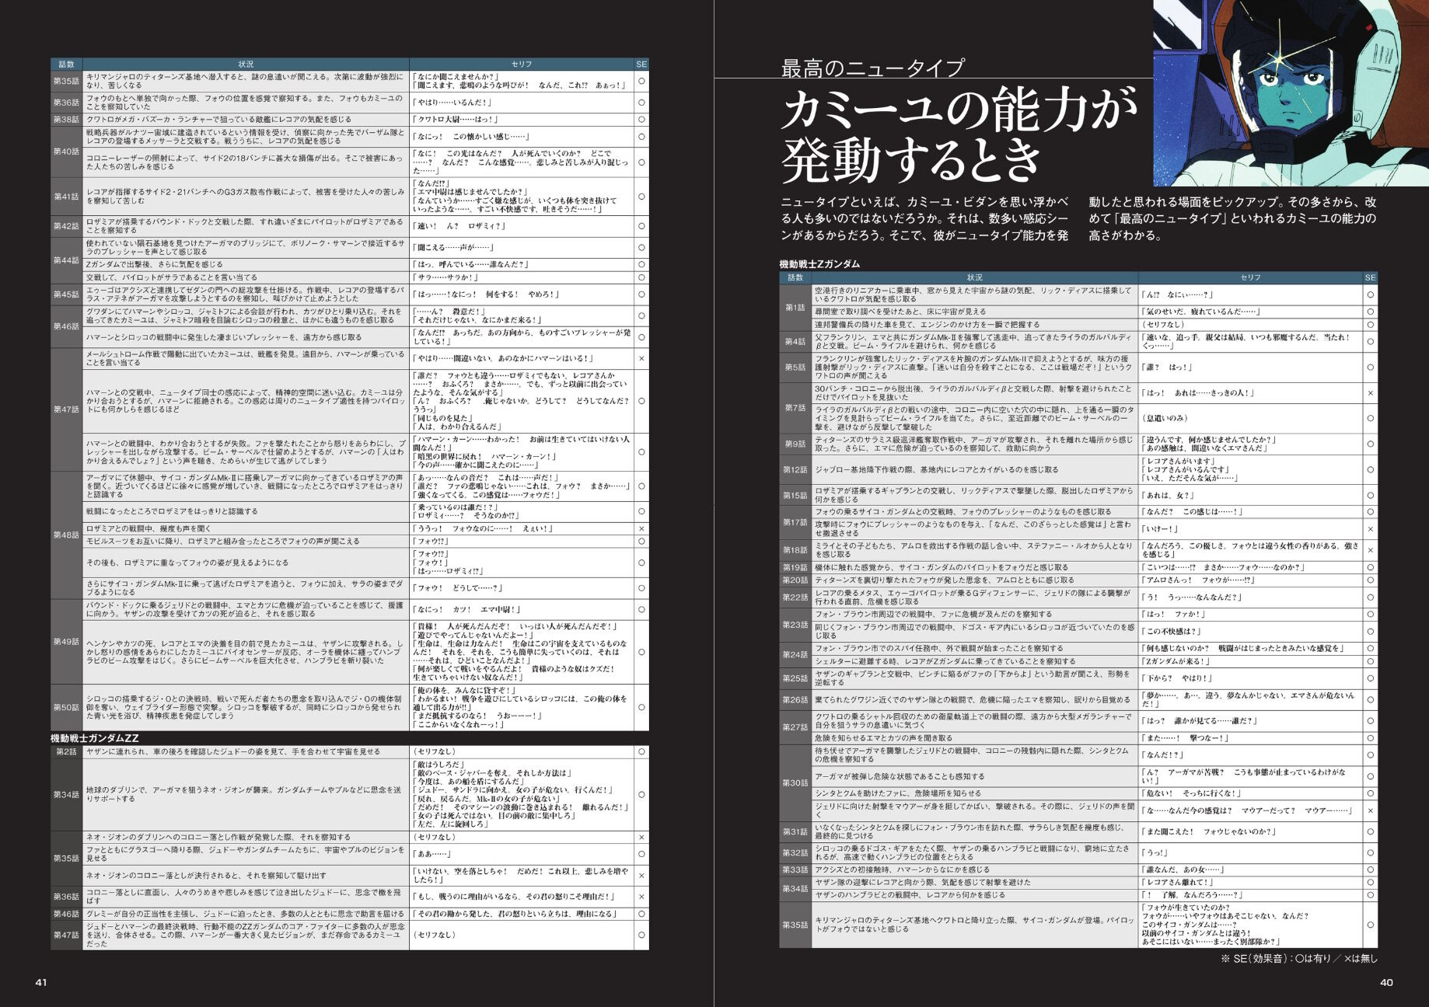Select episode cell '第15話'
The width and height of the screenshot is (1429, 1007).
coord(795,495)
